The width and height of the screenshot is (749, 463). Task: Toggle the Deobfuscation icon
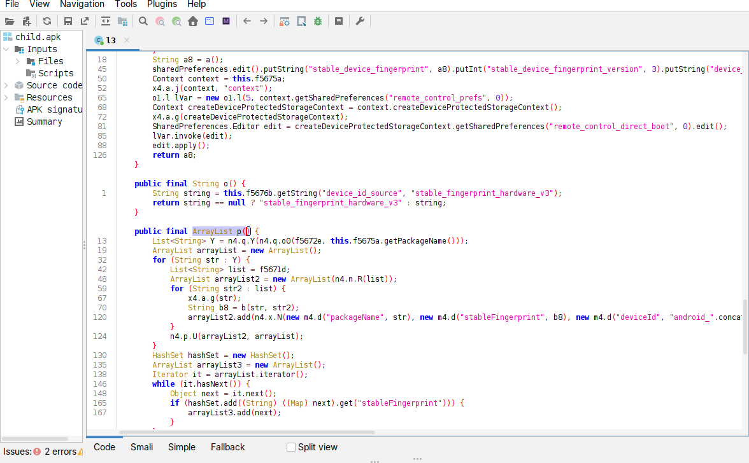click(x=285, y=21)
